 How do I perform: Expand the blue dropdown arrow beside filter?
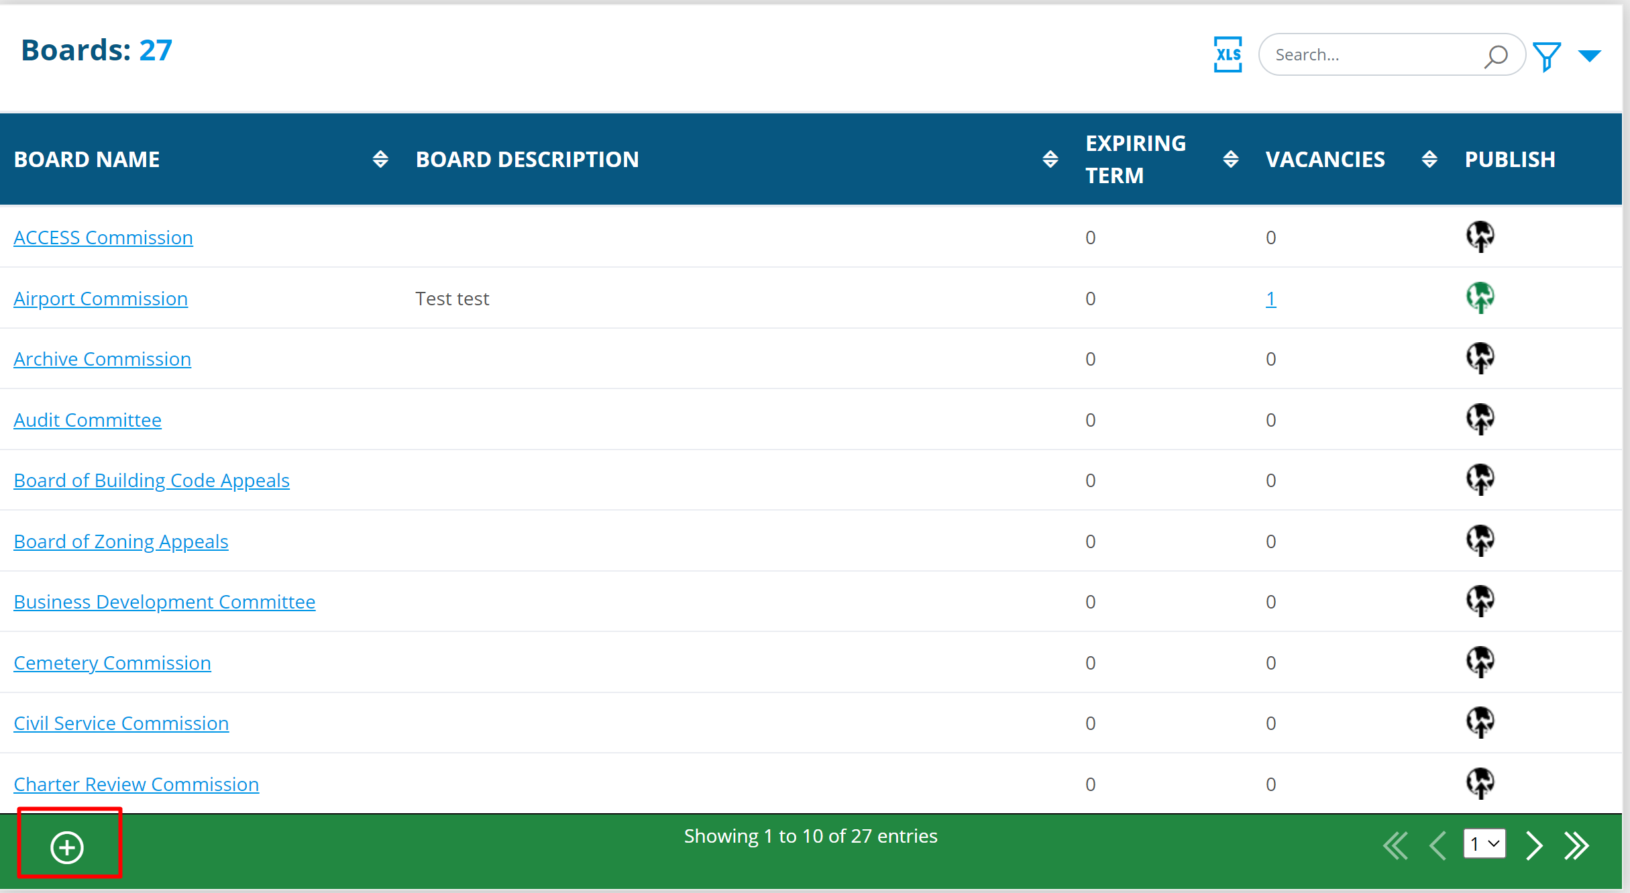(1589, 56)
